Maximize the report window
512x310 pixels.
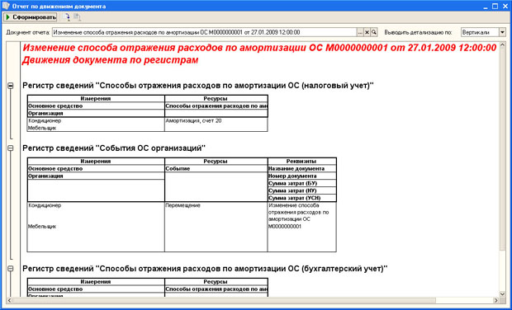tap(495, 7)
